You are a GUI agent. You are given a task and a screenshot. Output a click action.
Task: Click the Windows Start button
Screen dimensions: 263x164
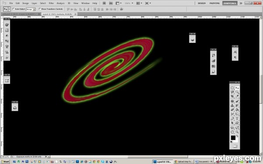(5, 162)
